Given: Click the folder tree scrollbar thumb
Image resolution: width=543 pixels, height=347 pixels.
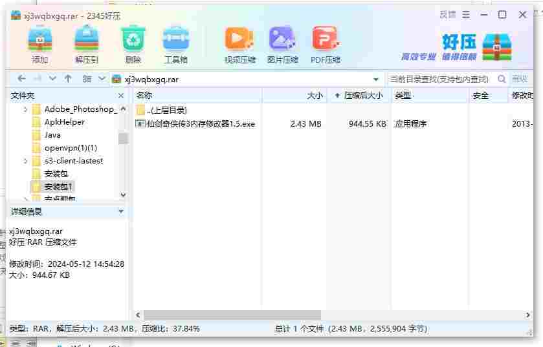Looking at the screenshot, I should pyautogui.click(x=123, y=138).
